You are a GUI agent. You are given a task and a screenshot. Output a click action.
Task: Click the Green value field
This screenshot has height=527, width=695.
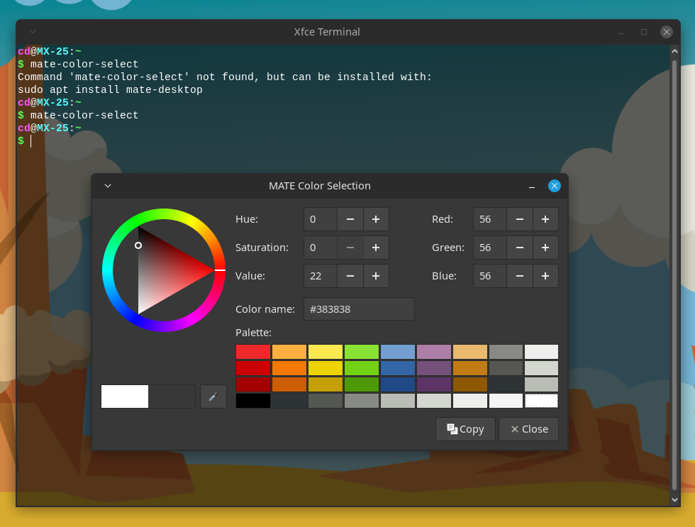490,248
